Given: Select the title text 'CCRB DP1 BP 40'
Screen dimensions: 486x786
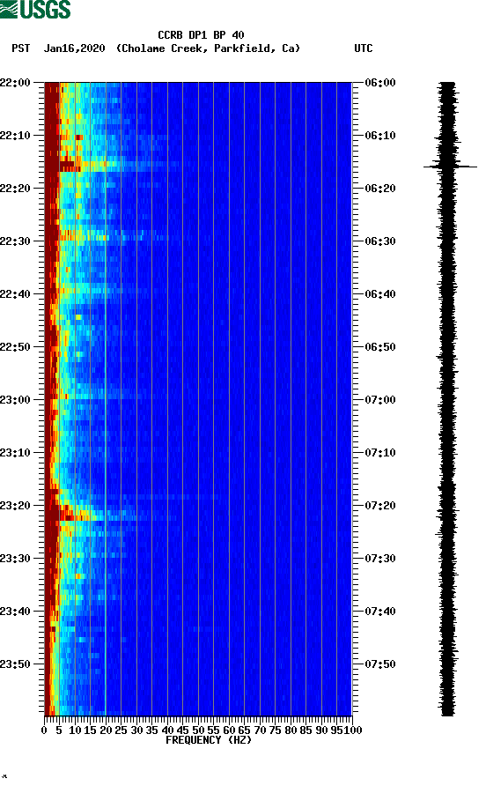Looking at the screenshot, I should pyautogui.click(x=201, y=35).
